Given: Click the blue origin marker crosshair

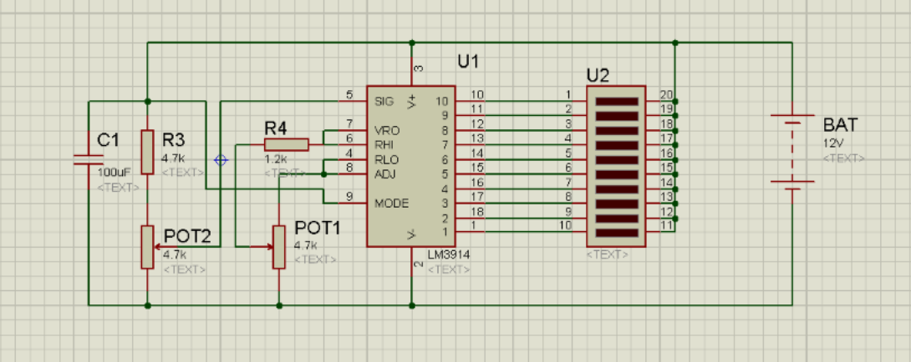Looking at the screenshot, I should pos(221,160).
